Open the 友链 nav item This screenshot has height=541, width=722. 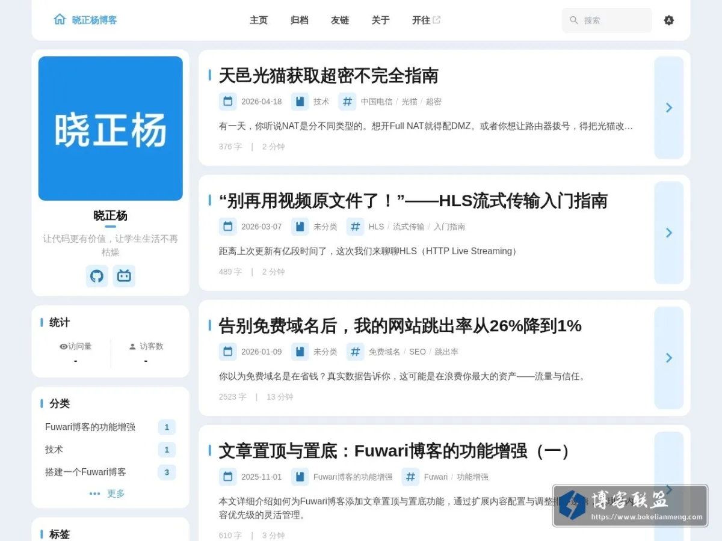[x=340, y=20]
